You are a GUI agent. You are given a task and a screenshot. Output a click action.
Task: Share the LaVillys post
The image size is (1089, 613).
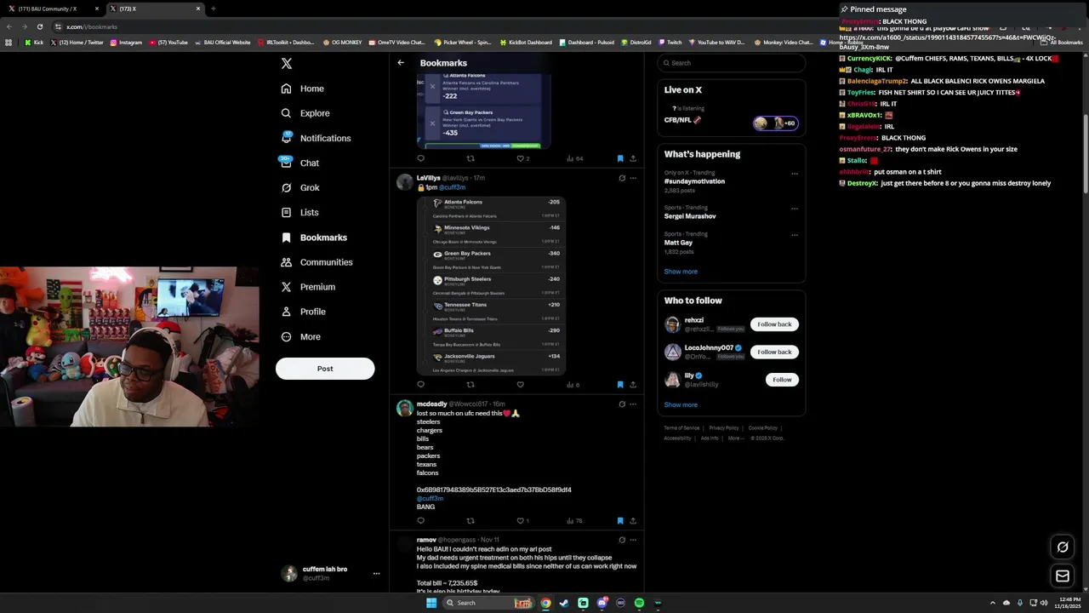[x=632, y=385]
